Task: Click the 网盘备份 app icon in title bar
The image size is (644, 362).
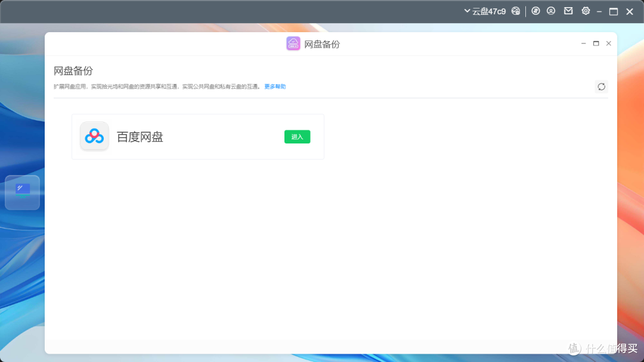Action: [x=293, y=43]
